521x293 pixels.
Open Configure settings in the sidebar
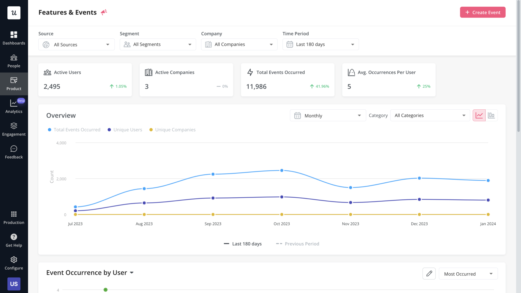click(x=14, y=263)
